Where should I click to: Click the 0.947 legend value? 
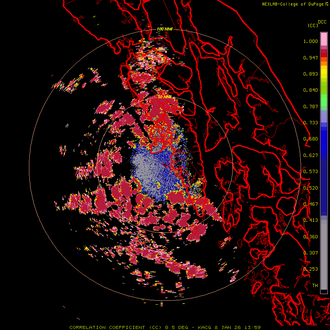tap(311, 58)
